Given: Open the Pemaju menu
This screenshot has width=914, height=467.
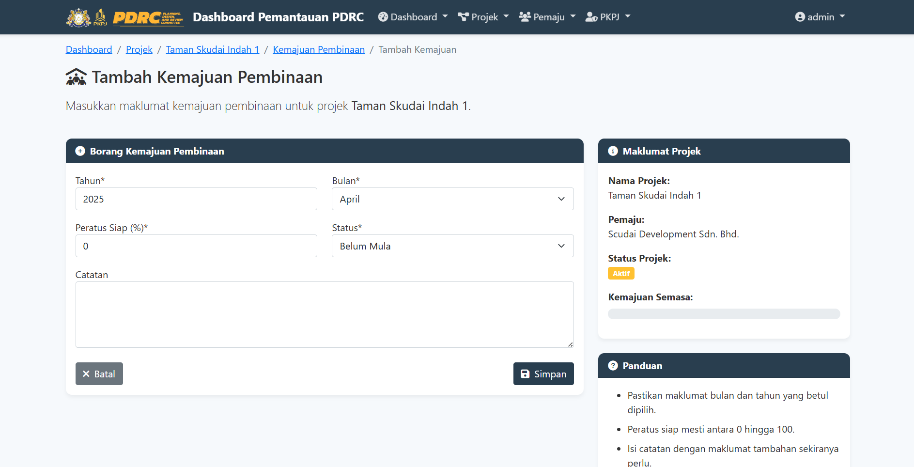Looking at the screenshot, I should click(547, 16).
